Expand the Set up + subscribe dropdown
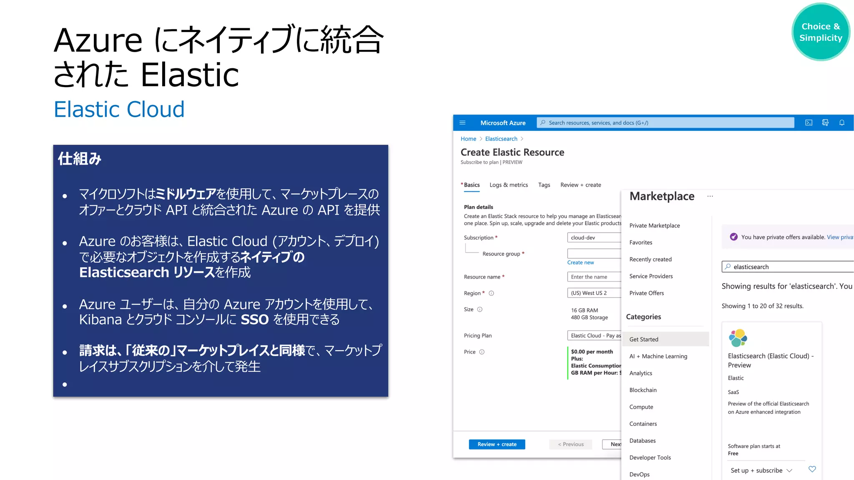Image resolution: width=854 pixels, height=480 pixels. (761, 470)
